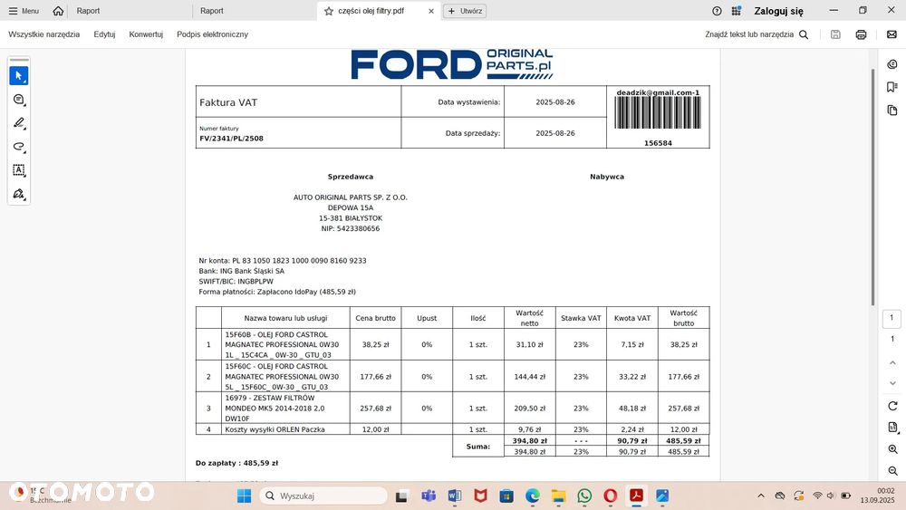Open Podpis elektroniczny tools

213,34
